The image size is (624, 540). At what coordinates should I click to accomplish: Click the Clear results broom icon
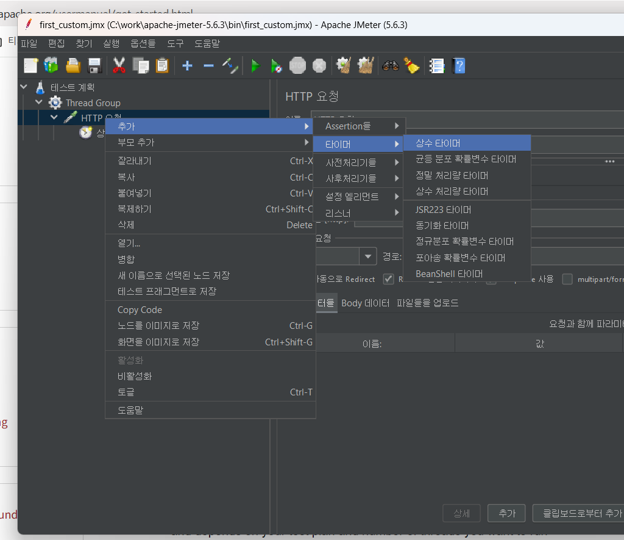click(344, 65)
